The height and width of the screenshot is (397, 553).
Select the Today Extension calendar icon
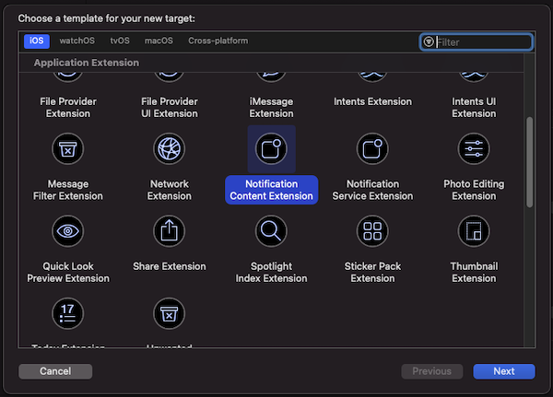pos(67,313)
